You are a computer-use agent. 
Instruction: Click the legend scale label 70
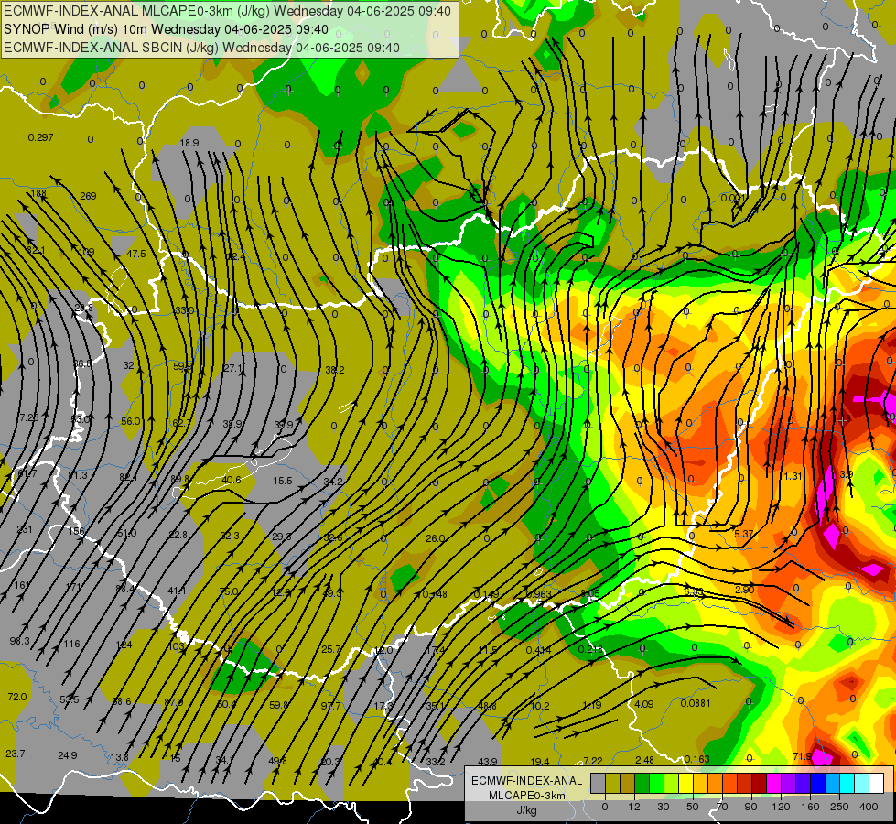point(722,807)
